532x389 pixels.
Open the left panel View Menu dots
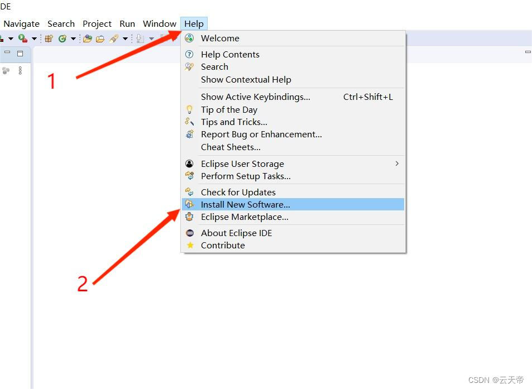pyautogui.click(x=20, y=70)
